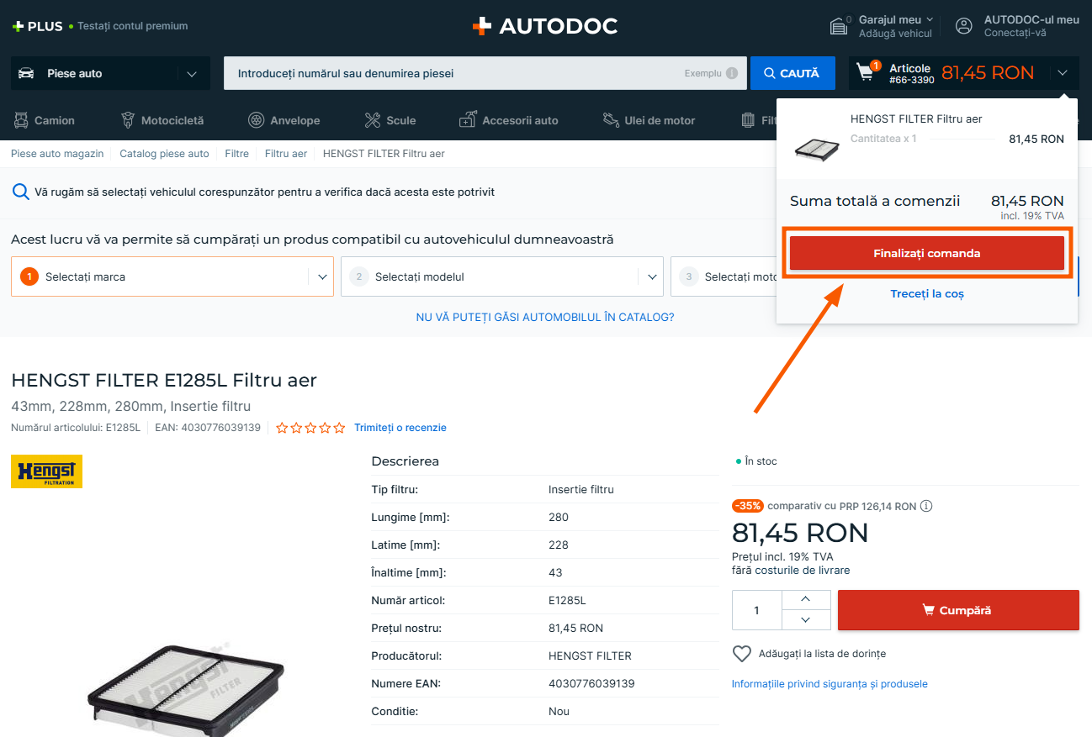Viewport: 1092px width, 737px height.
Task: Open the Ulei de motor menu category
Action: click(x=649, y=120)
